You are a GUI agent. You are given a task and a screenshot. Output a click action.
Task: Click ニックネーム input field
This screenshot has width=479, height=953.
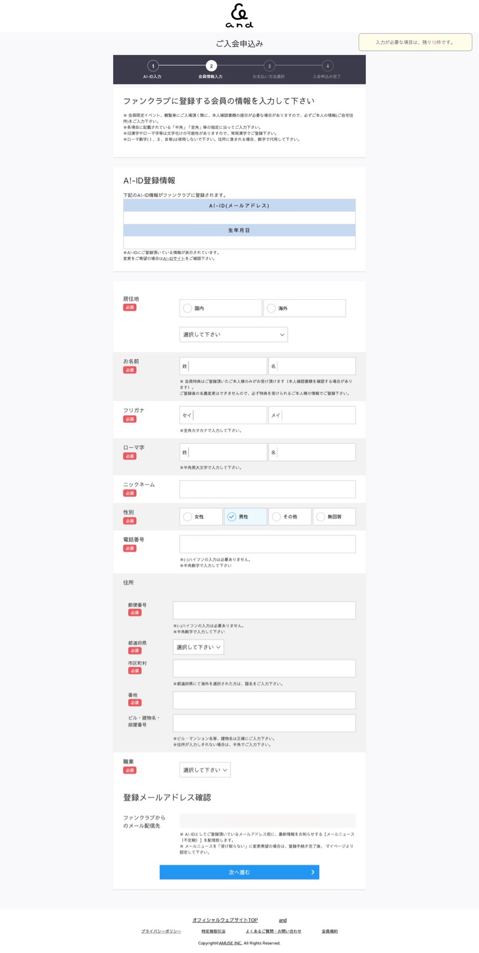click(267, 489)
